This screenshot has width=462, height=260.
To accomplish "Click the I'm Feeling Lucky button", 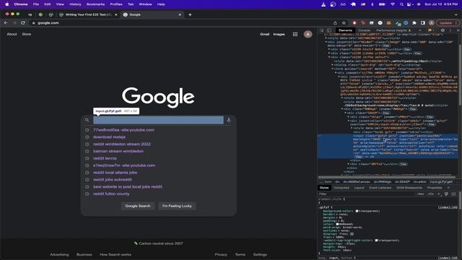I will coord(177,206).
